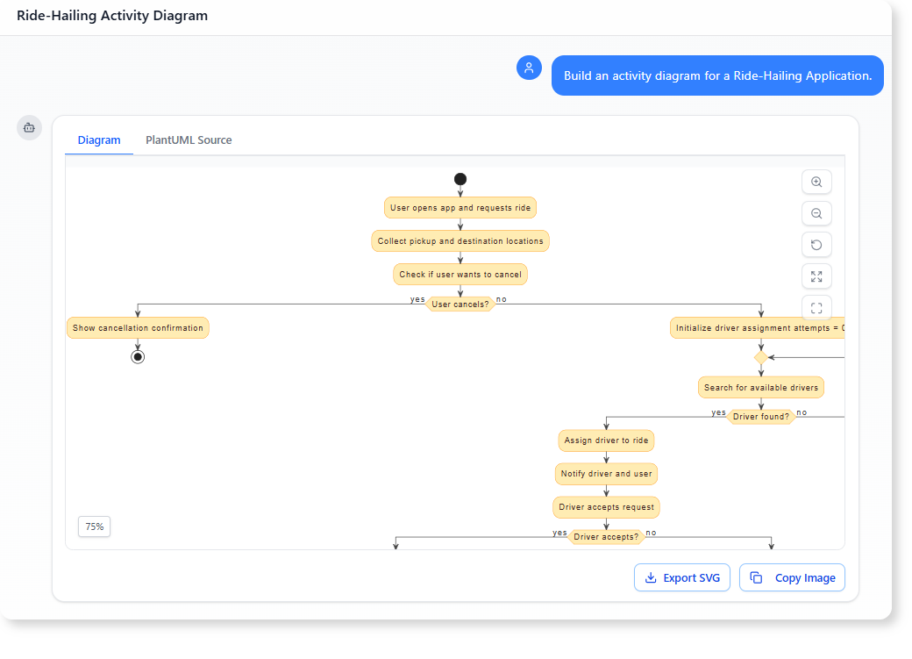912x659 pixels.
Task: Zoom into the diagram
Action: coord(816,182)
